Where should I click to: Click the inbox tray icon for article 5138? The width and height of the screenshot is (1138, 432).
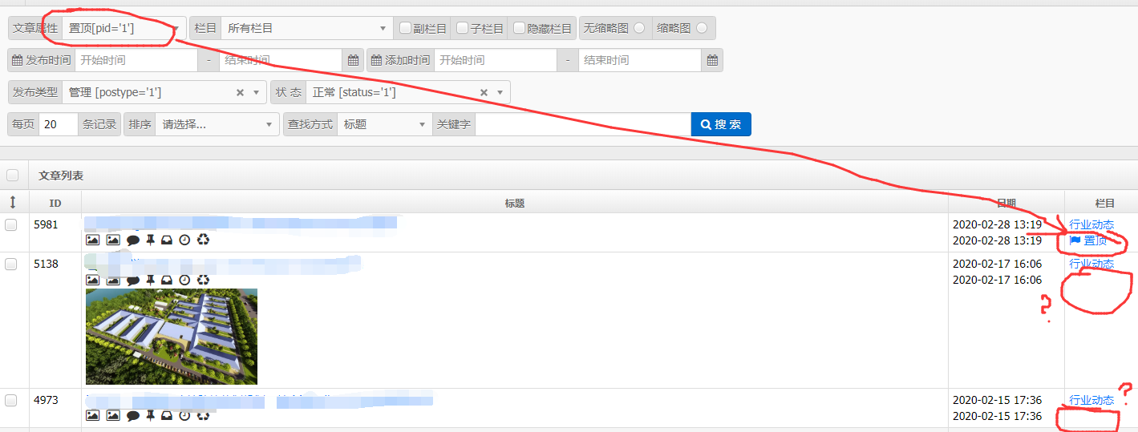coord(167,280)
